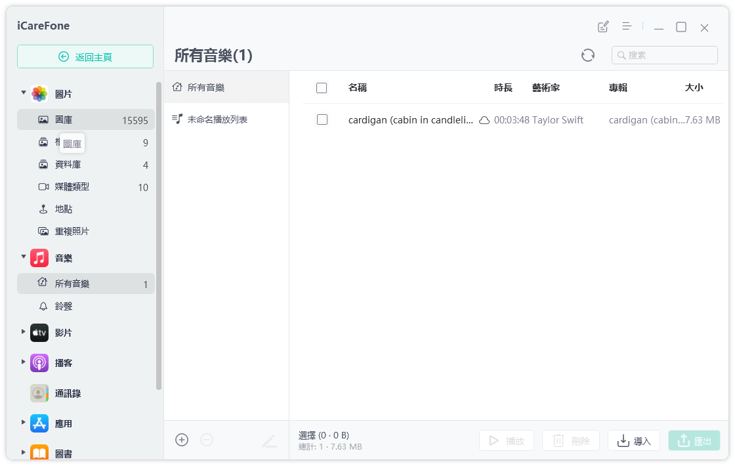This screenshot has width=735, height=466.
Task: Click the purple Podcasts icon
Action: click(39, 363)
